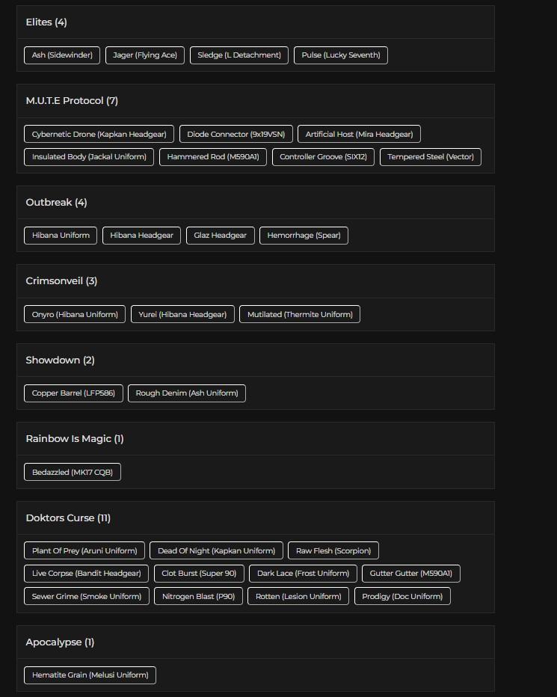Select the Jager (Flying Ace) tag
557x697 pixels.
point(145,55)
